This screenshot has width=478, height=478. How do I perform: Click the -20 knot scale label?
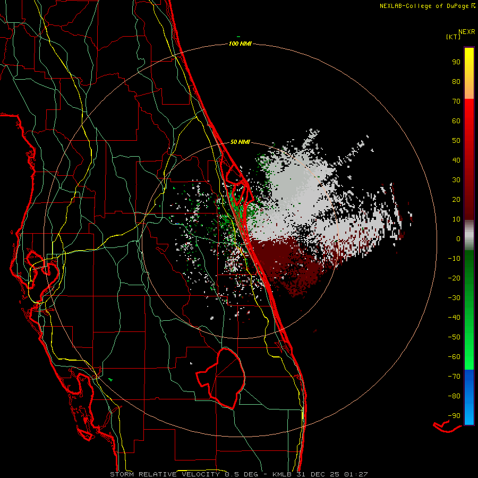tap(454, 278)
